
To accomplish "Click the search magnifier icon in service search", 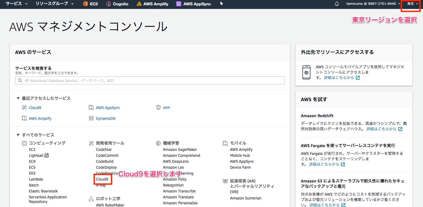I will click(20, 80).
